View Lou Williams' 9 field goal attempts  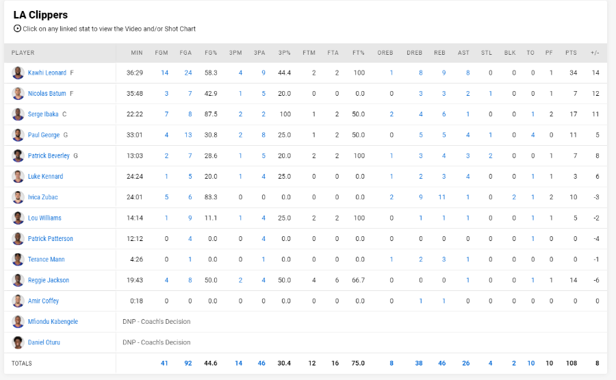190,218
